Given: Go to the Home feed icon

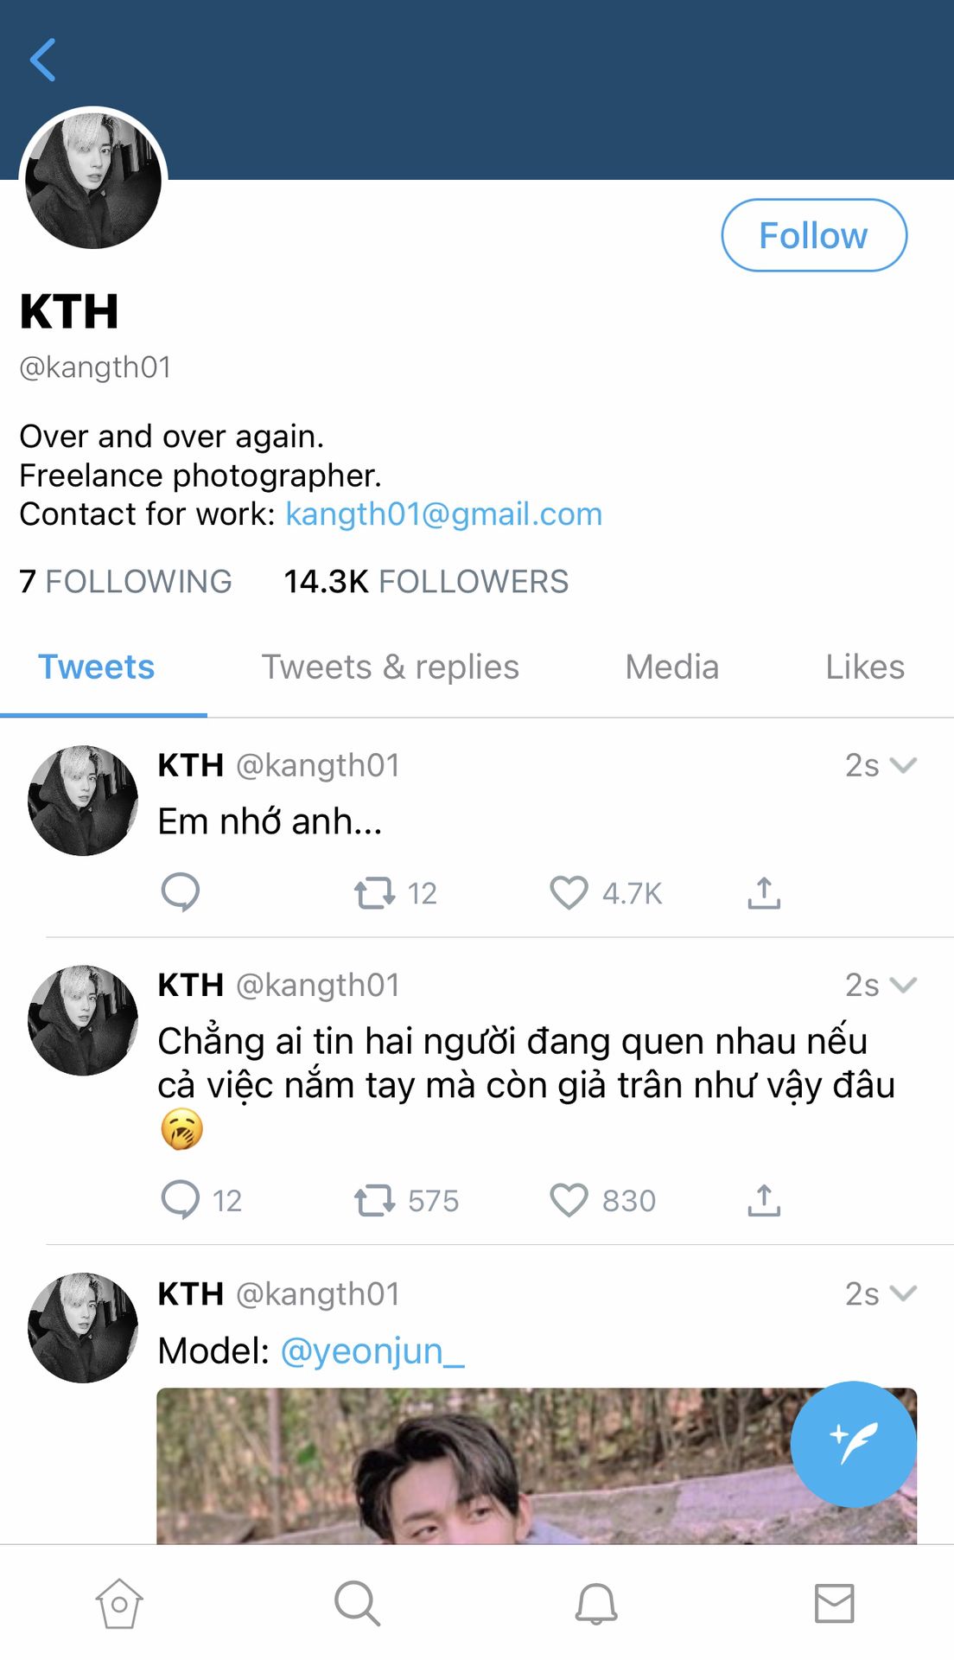Looking at the screenshot, I should coord(119,1604).
